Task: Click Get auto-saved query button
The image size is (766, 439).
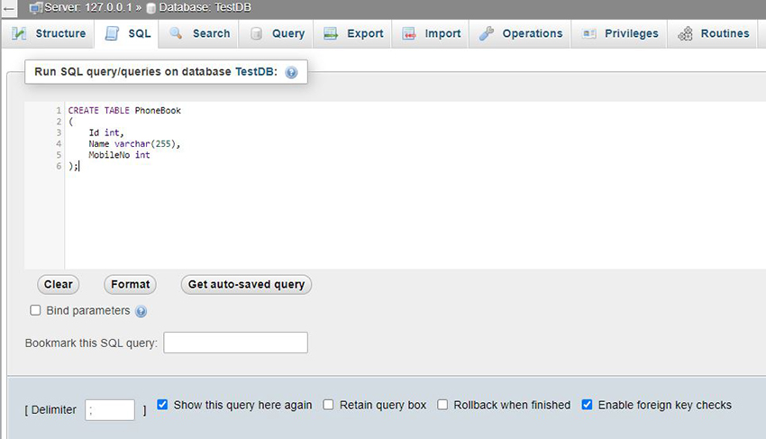Action: point(246,285)
